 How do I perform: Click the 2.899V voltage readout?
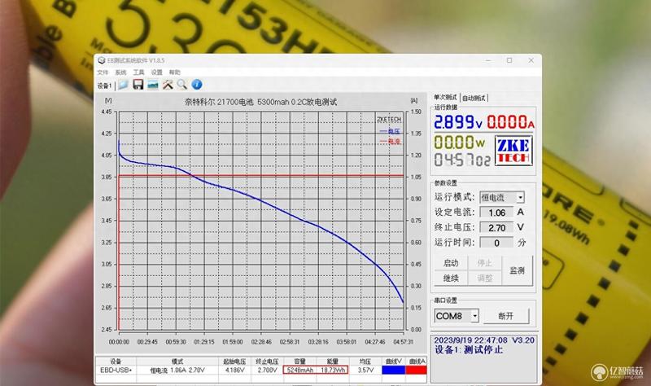[x=458, y=121]
